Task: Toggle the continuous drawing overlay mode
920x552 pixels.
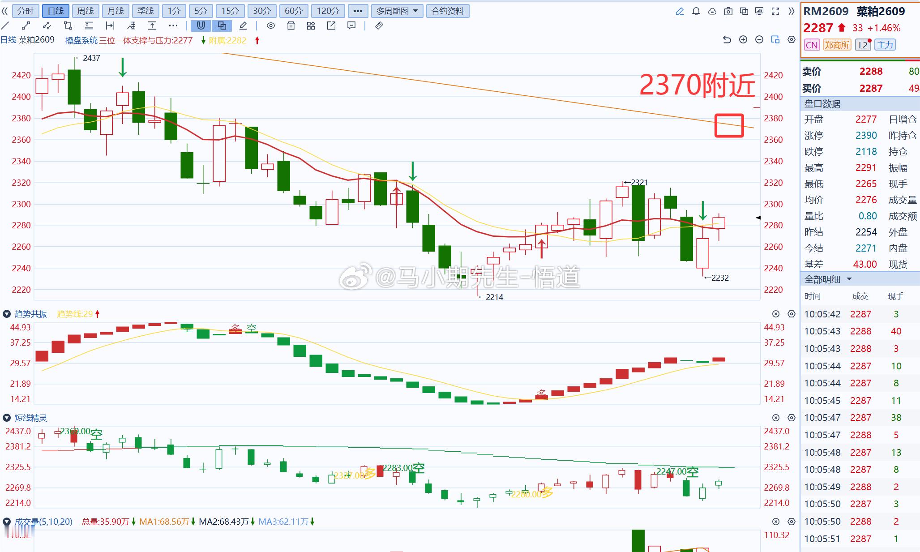Action: click(x=222, y=26)
